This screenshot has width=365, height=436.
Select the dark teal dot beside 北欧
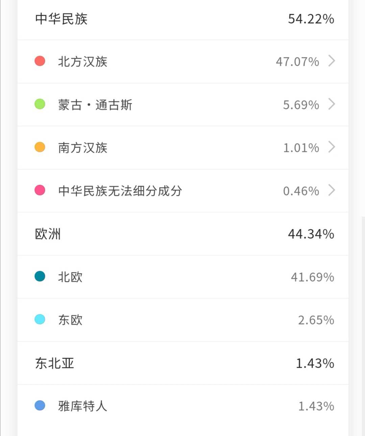click(x=40, y=276)
